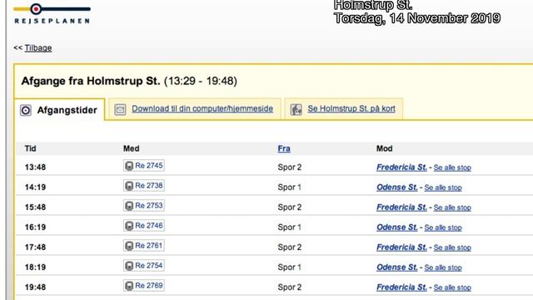The image size is (533, 300).
Task: Show all stops for the 16:19 departure
Action: 443,227
